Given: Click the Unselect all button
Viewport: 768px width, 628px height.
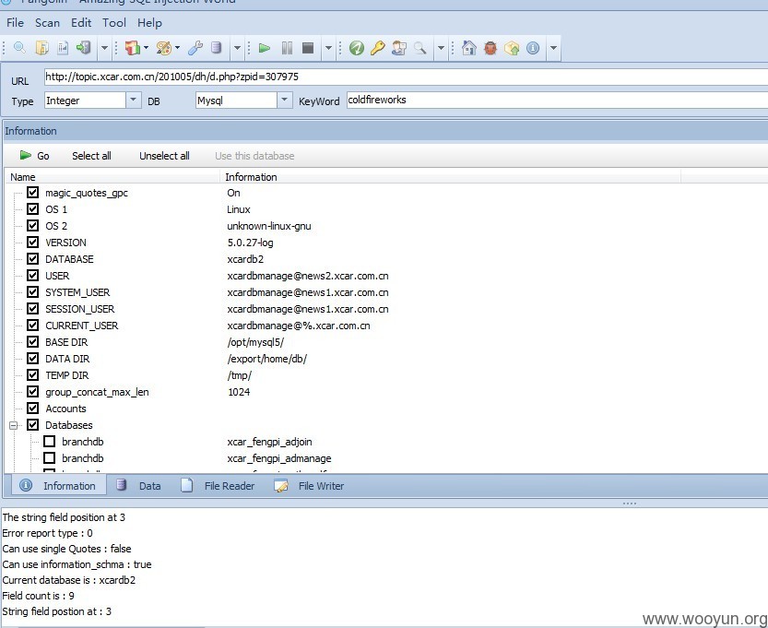Looking at the screenshot, I should coord(164,156).
